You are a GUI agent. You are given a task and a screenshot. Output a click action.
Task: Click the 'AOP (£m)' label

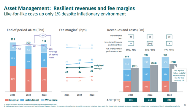click(x=113, y=100)
